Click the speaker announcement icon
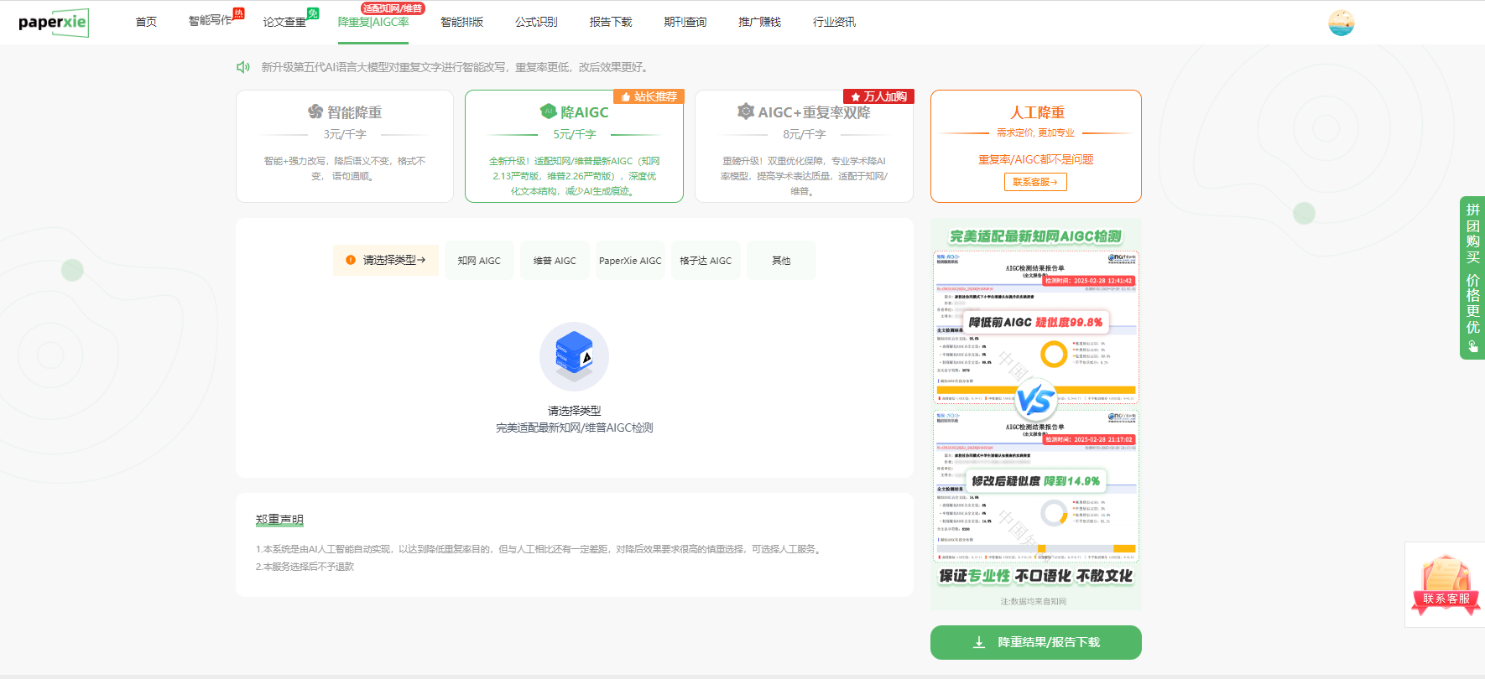The height and width of the screenshot is (679, 1485). pyautogui.click(x=243, y=67)
